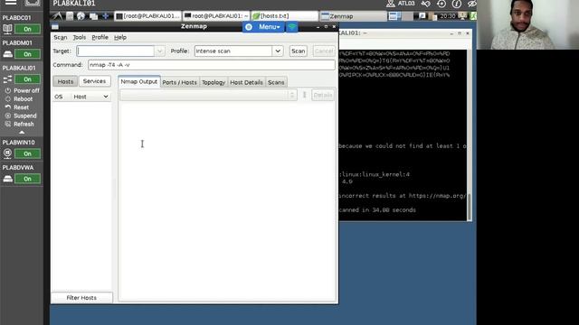Click the blue cross launcher in Kali panel
The height and width of the screenshot is (325, 579).
click(x=105, y=16)
